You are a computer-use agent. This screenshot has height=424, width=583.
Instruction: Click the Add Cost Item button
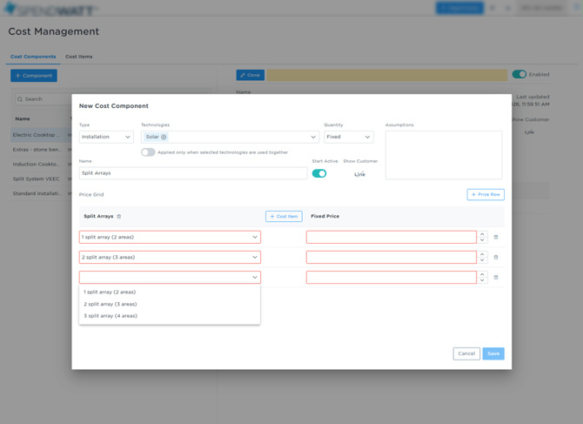coord(284,217)
